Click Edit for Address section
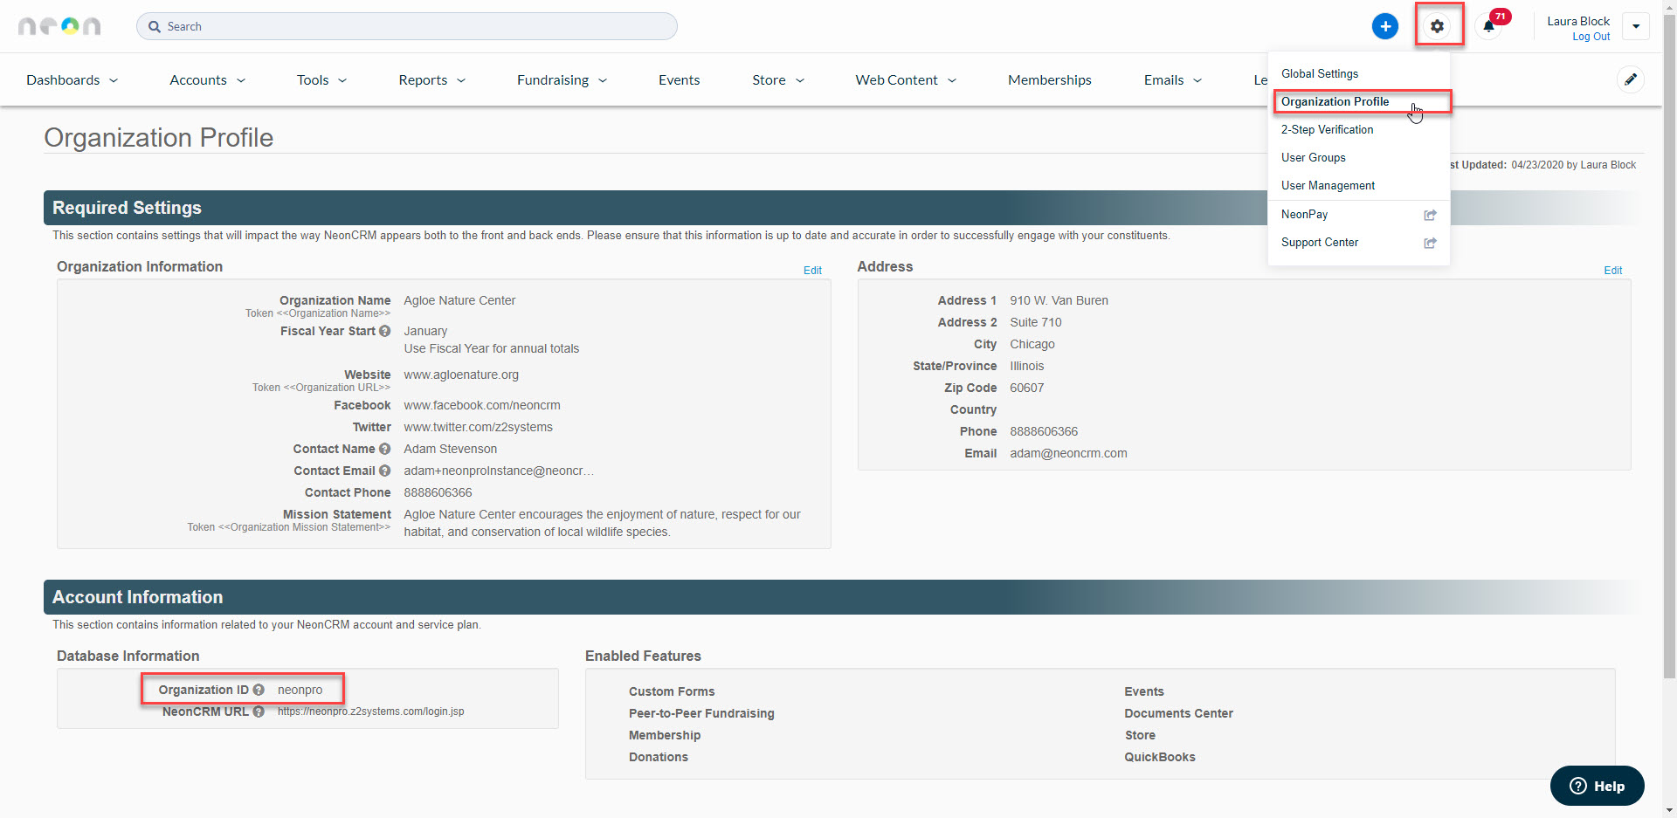Image resolution: width=1677 pixels, height=818 pixels. tap(1612, 271)
